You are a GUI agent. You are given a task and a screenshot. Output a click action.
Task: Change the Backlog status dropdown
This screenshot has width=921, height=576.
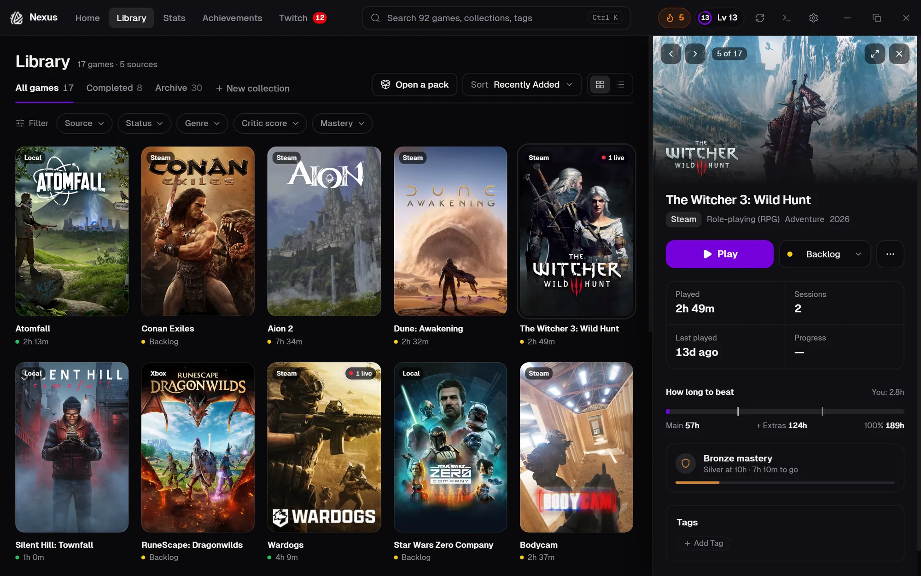click(824, 254)
